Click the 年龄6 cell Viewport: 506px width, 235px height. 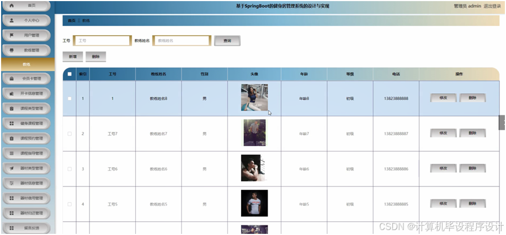[x=304, y=169]
